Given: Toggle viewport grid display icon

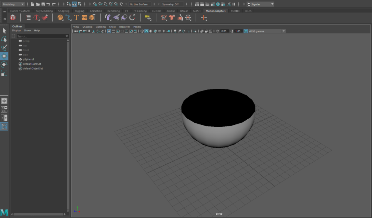Looking at the screenshot, I should 109,31.
